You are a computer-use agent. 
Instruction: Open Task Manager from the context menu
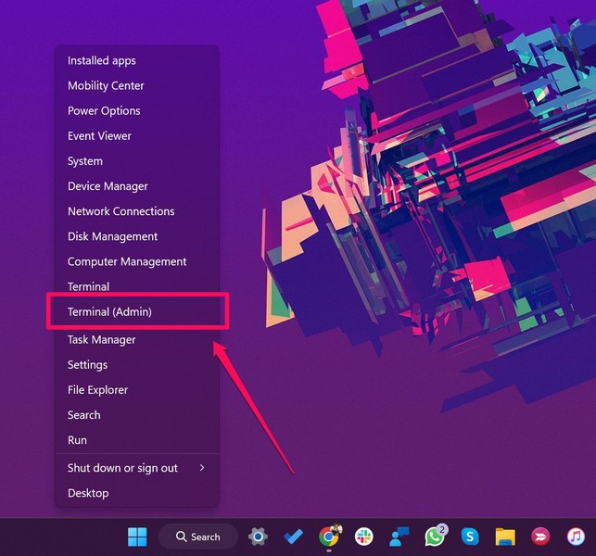point(101,340)
